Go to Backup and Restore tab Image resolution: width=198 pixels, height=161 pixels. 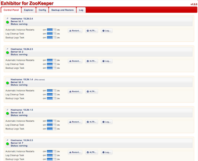63,10
